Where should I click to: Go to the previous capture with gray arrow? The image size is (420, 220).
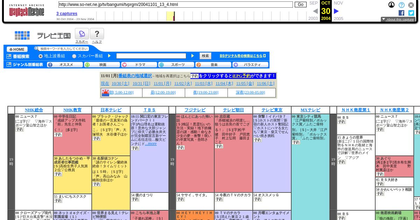coord(315,11)
